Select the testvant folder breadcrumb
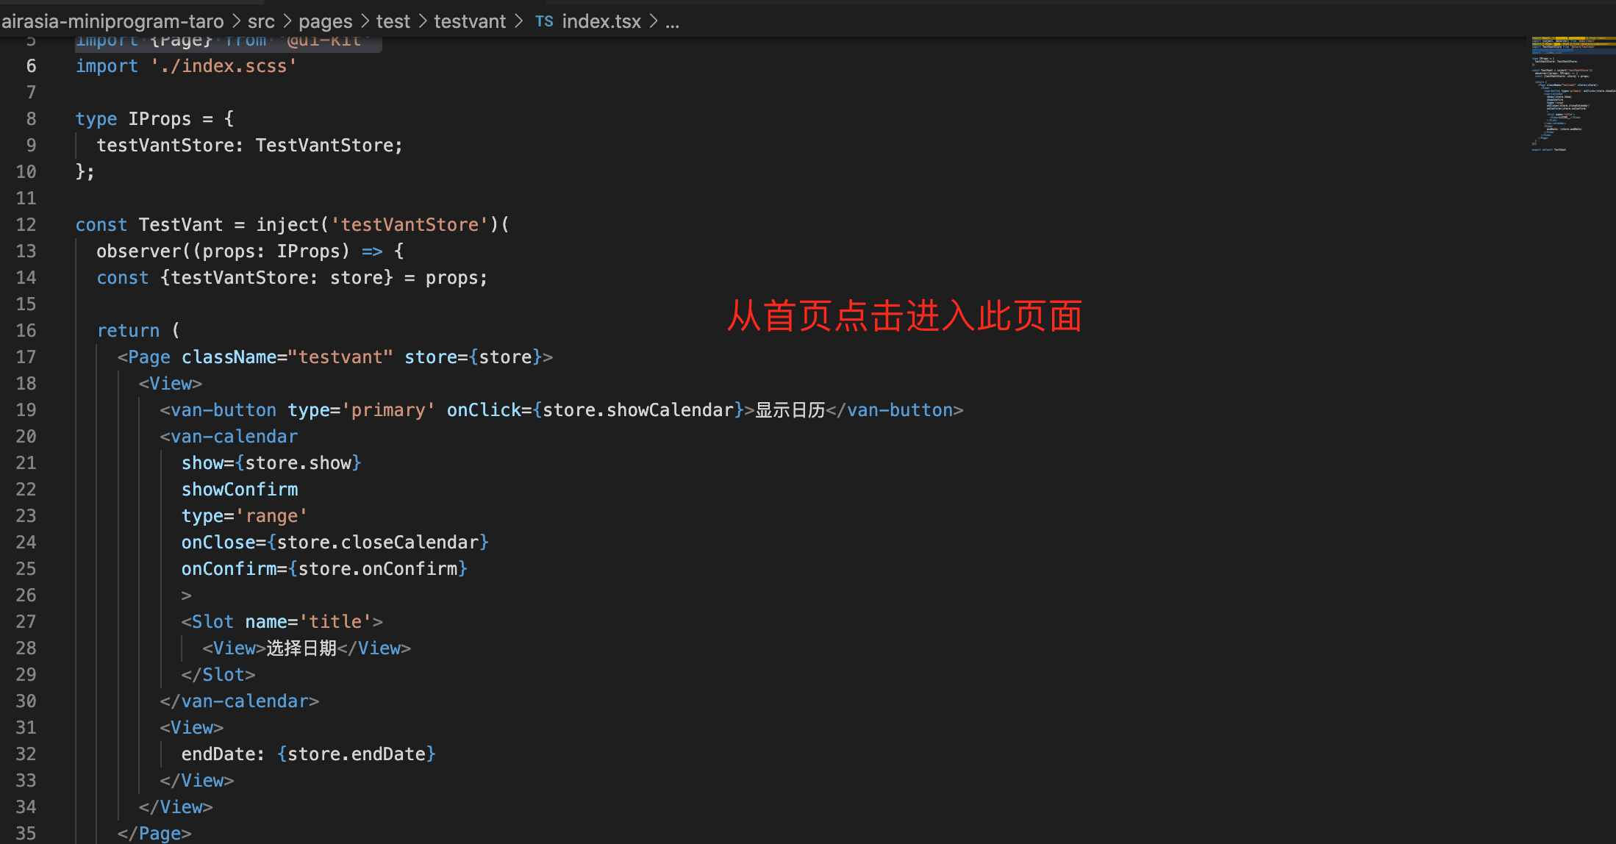The height and width of the screenshot is (844, 1616). [x=469, y=21]
